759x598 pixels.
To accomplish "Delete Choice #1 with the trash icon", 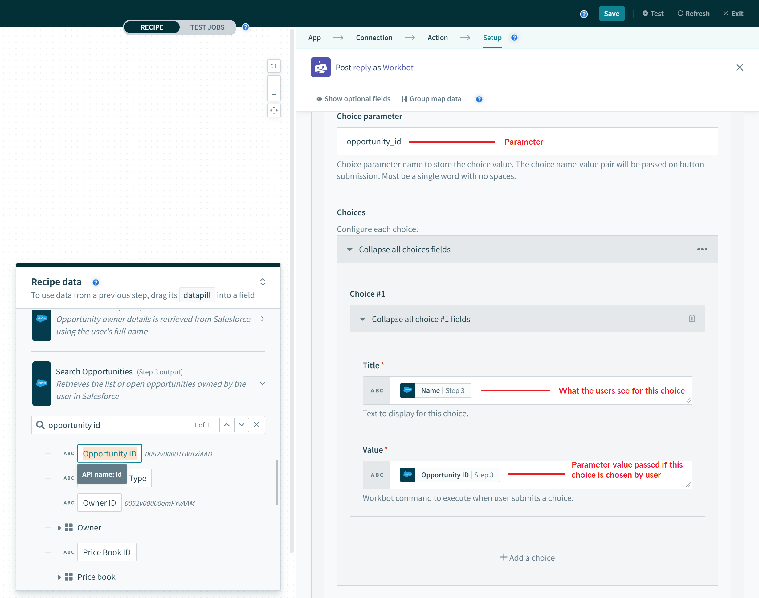I will pyautogui.click(x=692, y=319).
